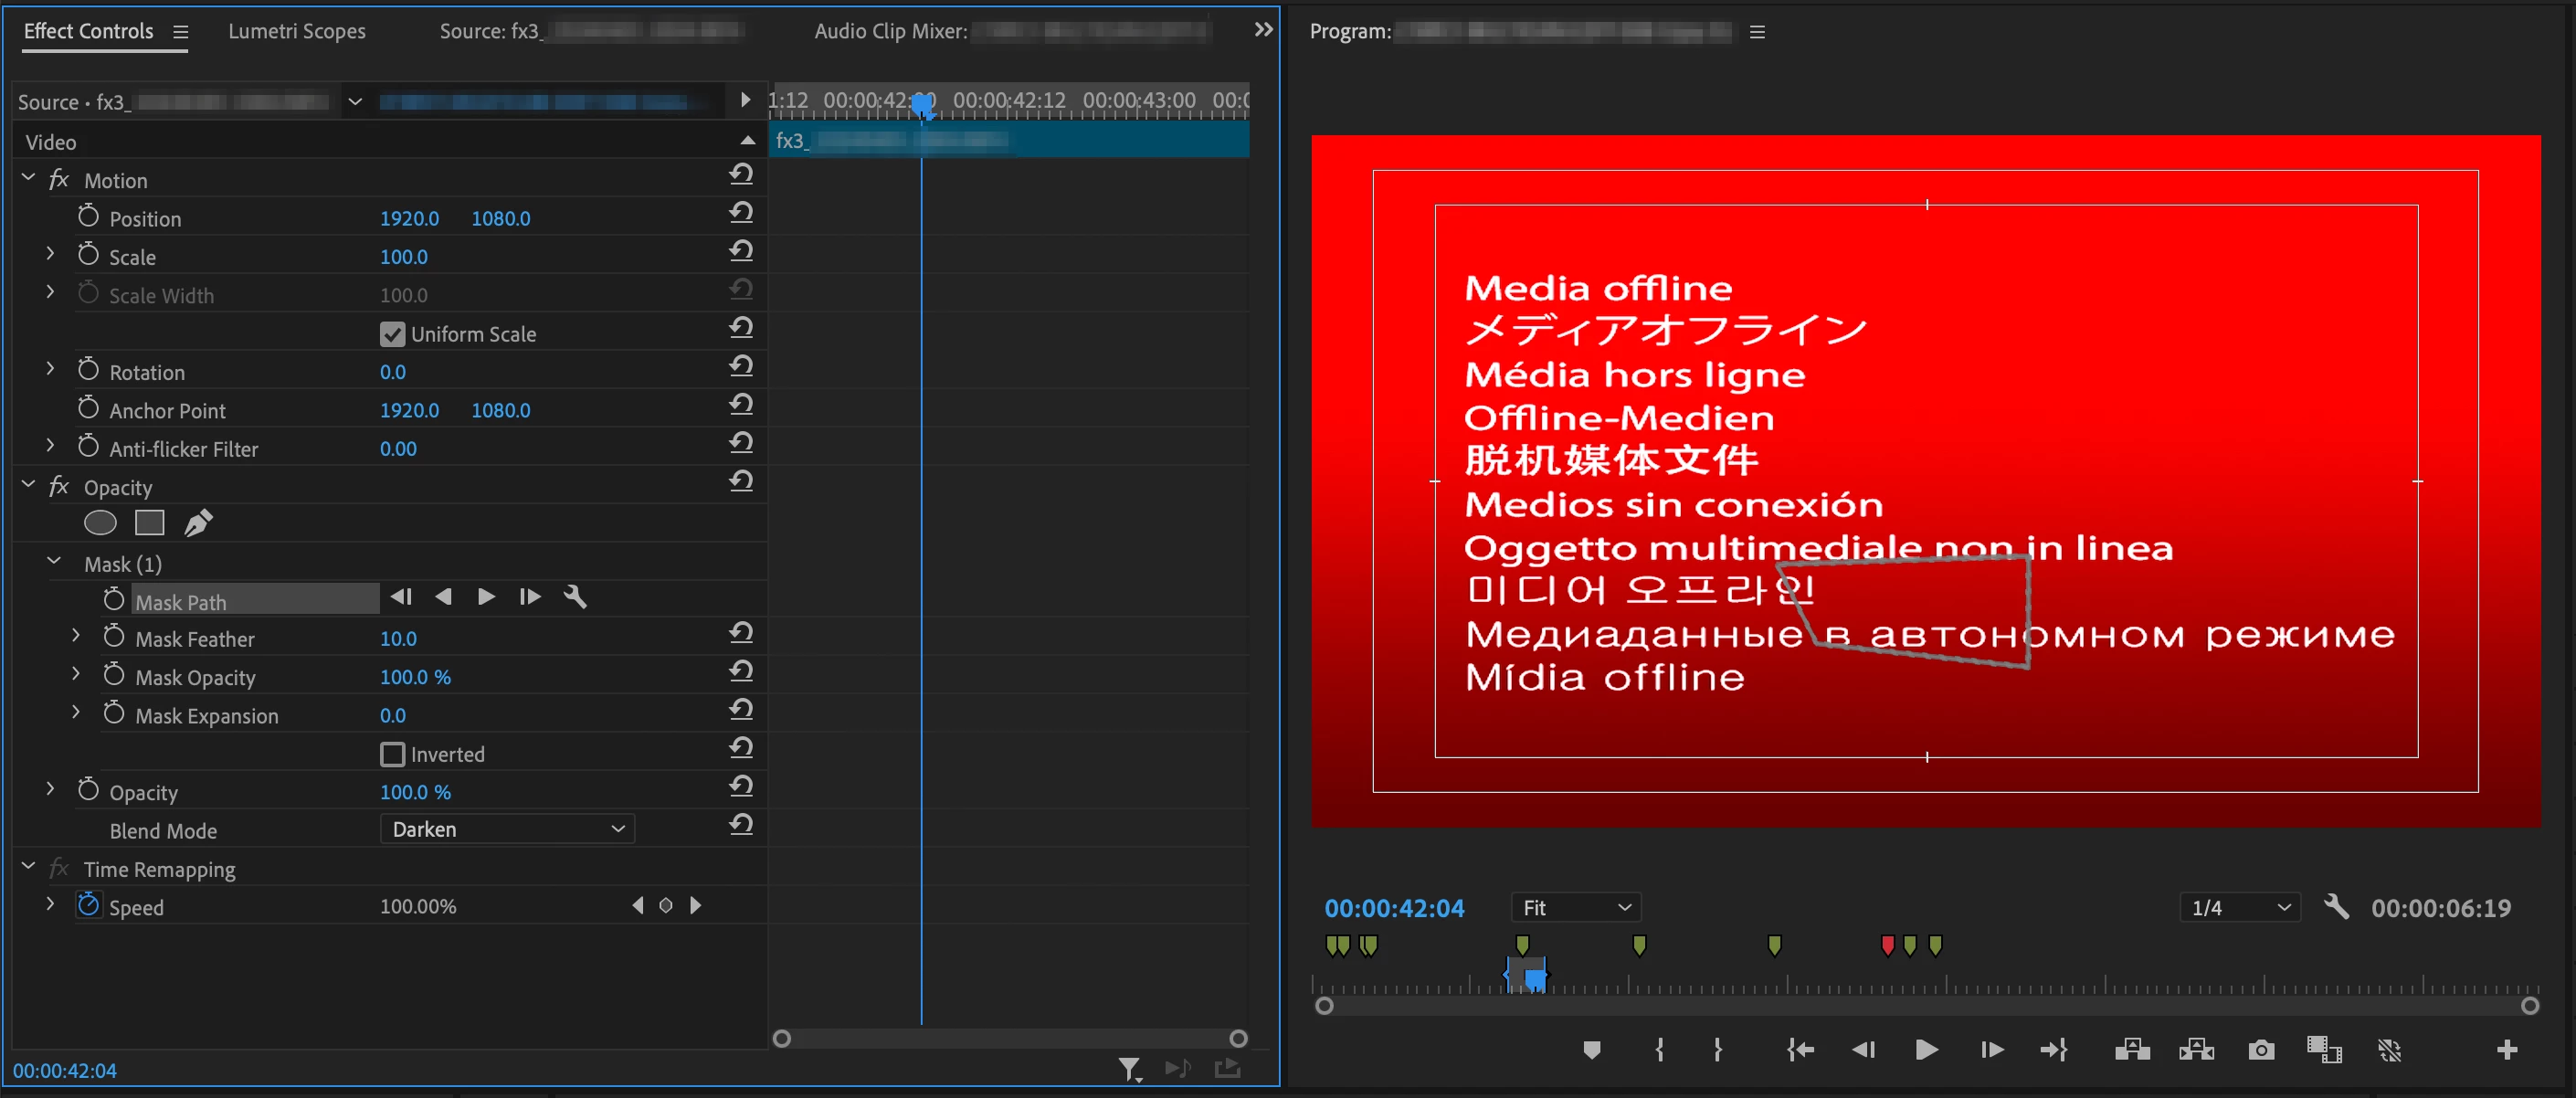Select the rectangle mask tool under Opacity
The height and width of the screenshot is (1098, 2576).
[x=149, y=522]
